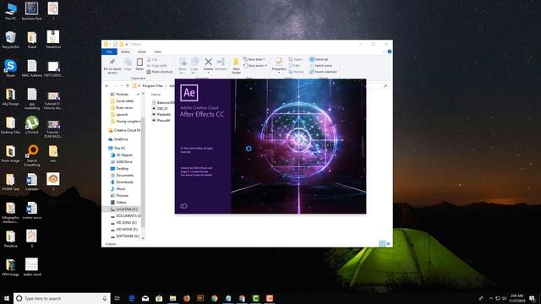Select Downloads in the navigation pane

122,182
